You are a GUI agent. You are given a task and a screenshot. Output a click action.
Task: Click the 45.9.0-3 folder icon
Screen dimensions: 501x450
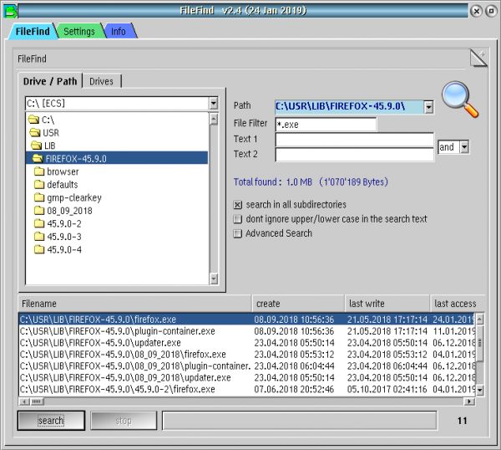tap(39, 237)
